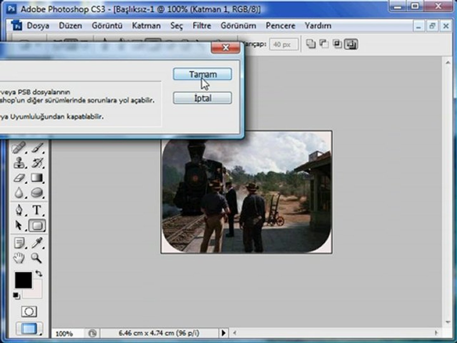457x343 pixels.
Task: Minimize the document window
Action: click(x=419, y=26)
